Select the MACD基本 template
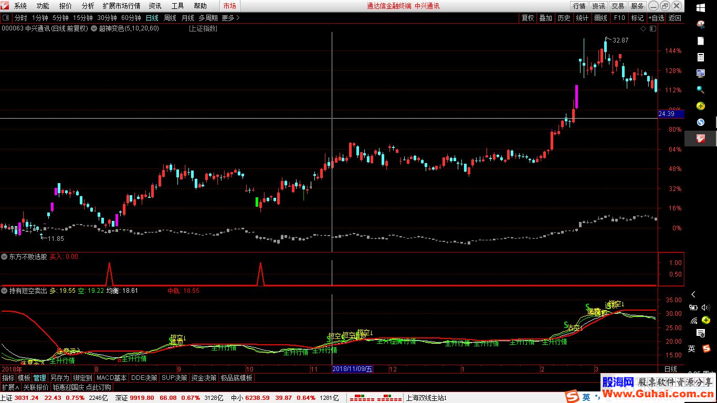 pos(112,378)
